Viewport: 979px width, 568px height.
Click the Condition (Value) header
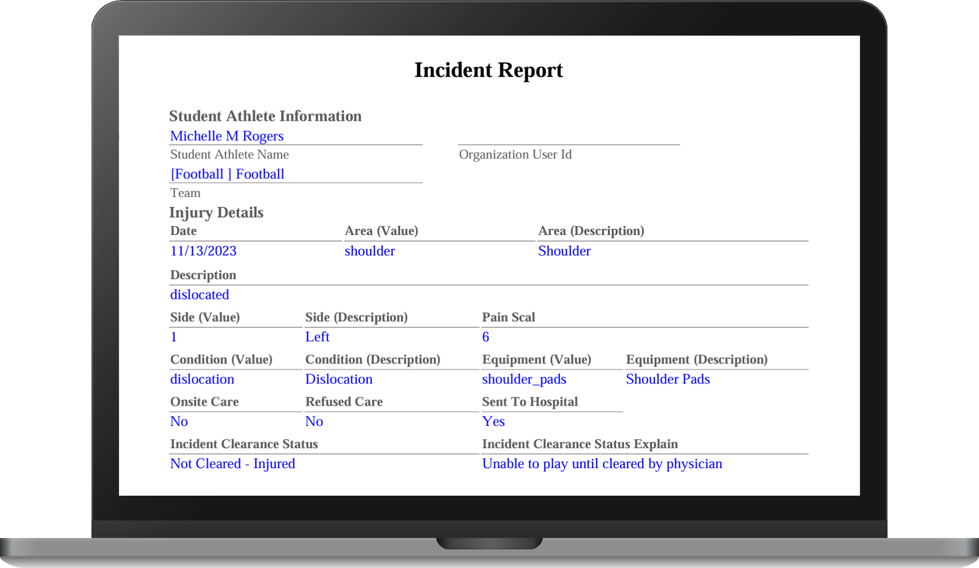tap(221, 360)
